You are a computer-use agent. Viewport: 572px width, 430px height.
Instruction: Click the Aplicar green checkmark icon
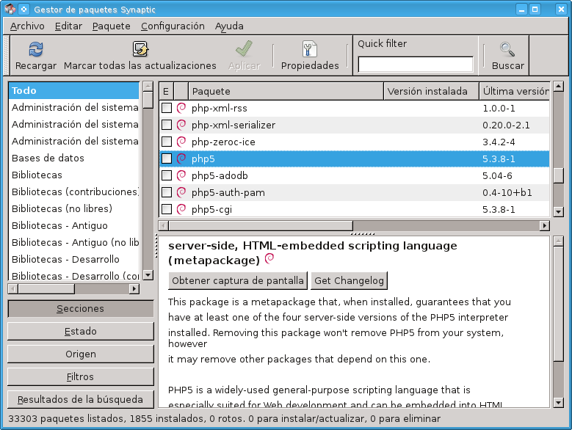coord(244,49)
